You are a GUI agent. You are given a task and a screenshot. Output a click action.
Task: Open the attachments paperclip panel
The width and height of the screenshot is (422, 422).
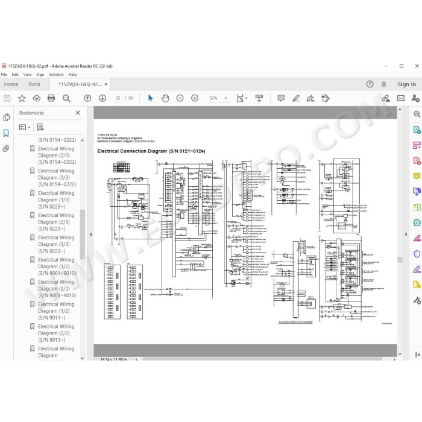click(x=6, y=148)
